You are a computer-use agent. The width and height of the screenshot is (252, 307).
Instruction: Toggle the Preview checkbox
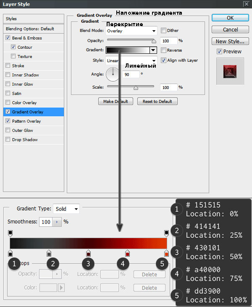pos(219,52)
